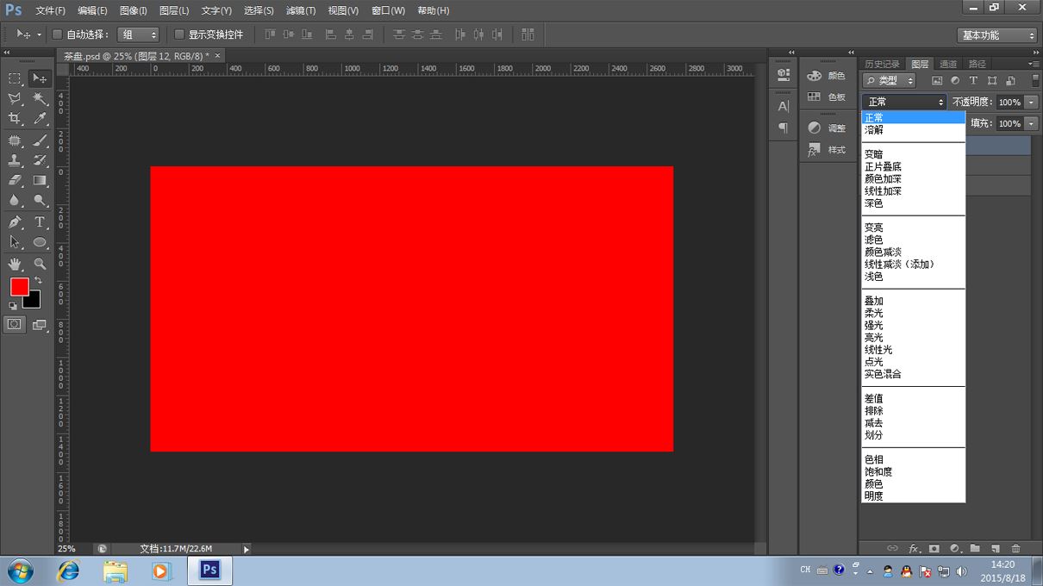The height and width of the screenshot is (586, 1043).
Task: Open the 不透明度 opacity slider arrow
Action: click(1031, 102)
